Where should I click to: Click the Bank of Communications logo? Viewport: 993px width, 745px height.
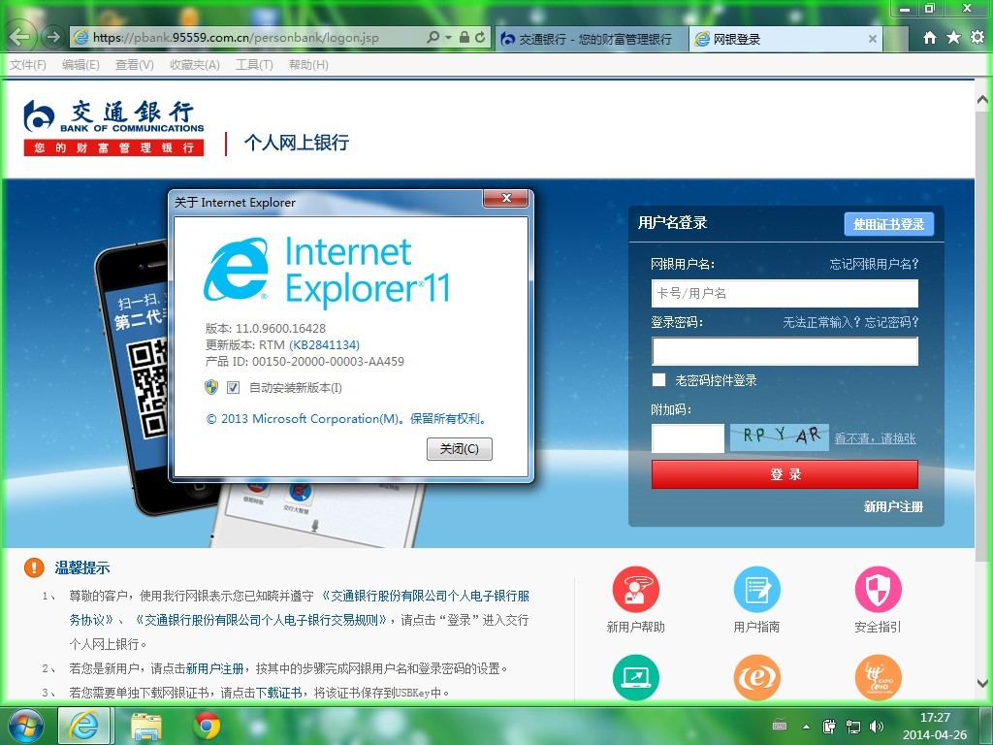114,127
